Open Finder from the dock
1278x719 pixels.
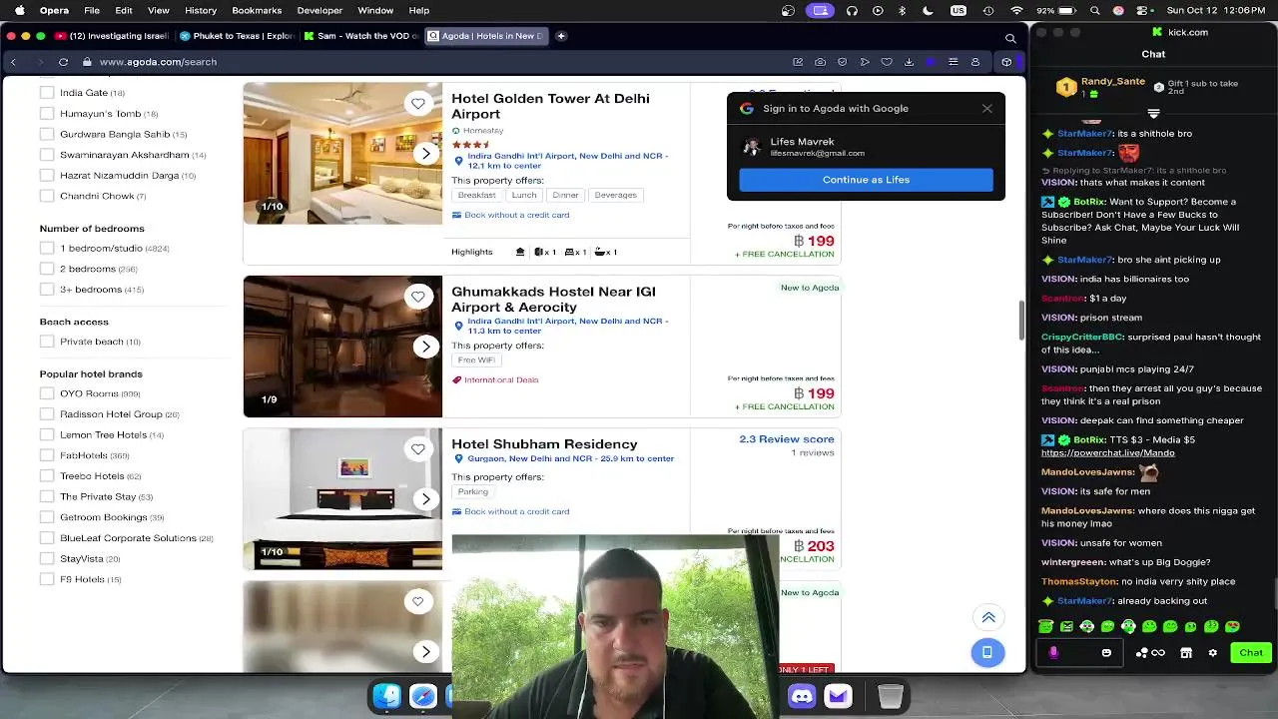pyautogui.click(x=387, y=696)
